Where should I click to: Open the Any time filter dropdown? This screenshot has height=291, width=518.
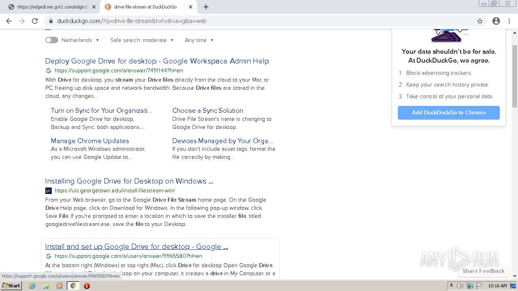pos(199,40)
